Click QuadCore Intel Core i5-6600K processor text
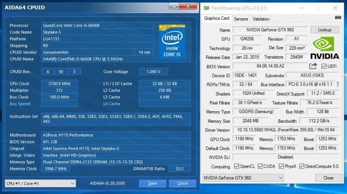The width and height of the screenshot is (347, 194). 71,26
